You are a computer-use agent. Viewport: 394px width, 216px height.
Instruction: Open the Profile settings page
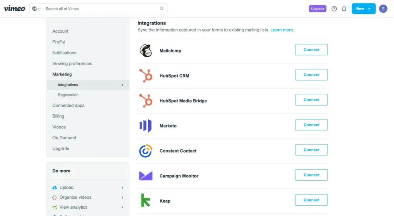point(58,42)
